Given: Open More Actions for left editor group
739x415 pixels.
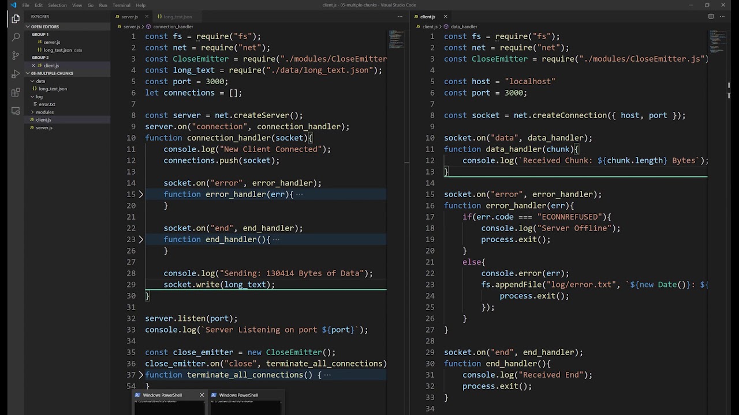Looking at the screenshot, I should click(400, 16).
